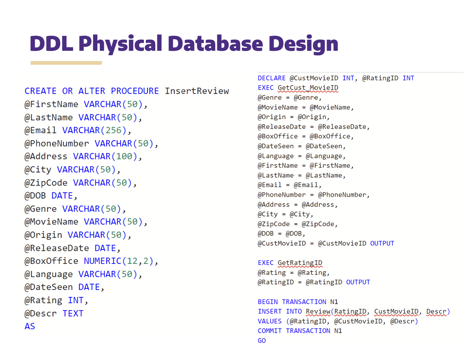Viewport: 470px width, 347px height.
Task: Select the COMMIT TRANSACTION N1 line
Action: coord(299,331)
